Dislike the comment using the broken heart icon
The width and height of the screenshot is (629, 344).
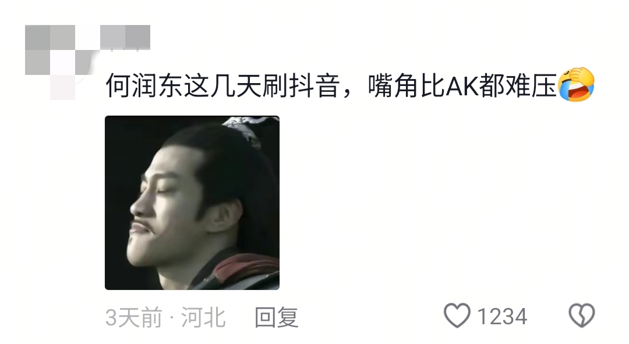[582, 316]
